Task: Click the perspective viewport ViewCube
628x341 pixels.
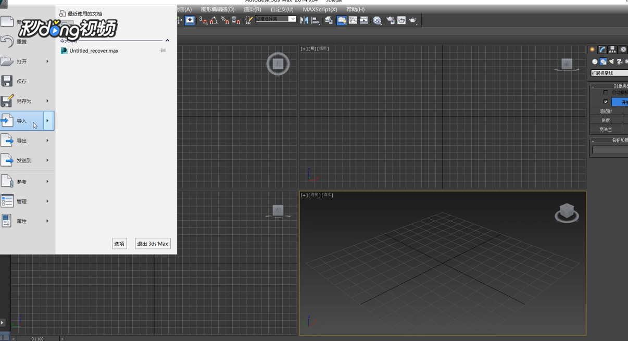Action: (x=567, y=212)
